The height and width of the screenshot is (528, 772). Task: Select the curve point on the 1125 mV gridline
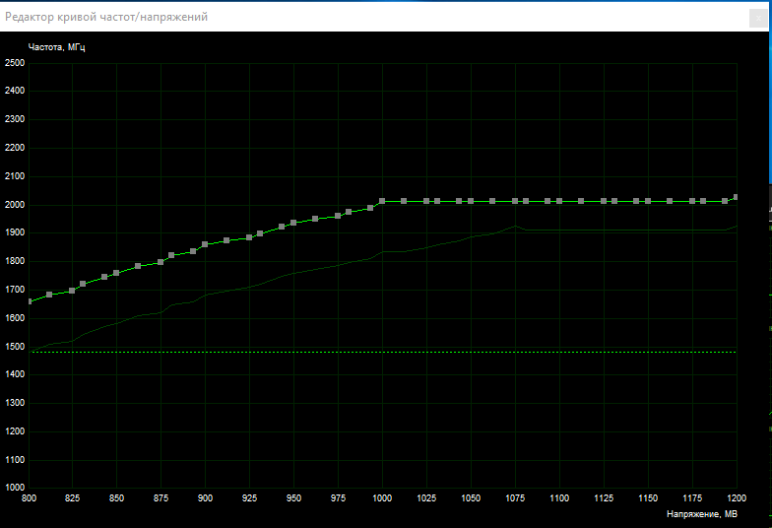click(x=604, y=201)
